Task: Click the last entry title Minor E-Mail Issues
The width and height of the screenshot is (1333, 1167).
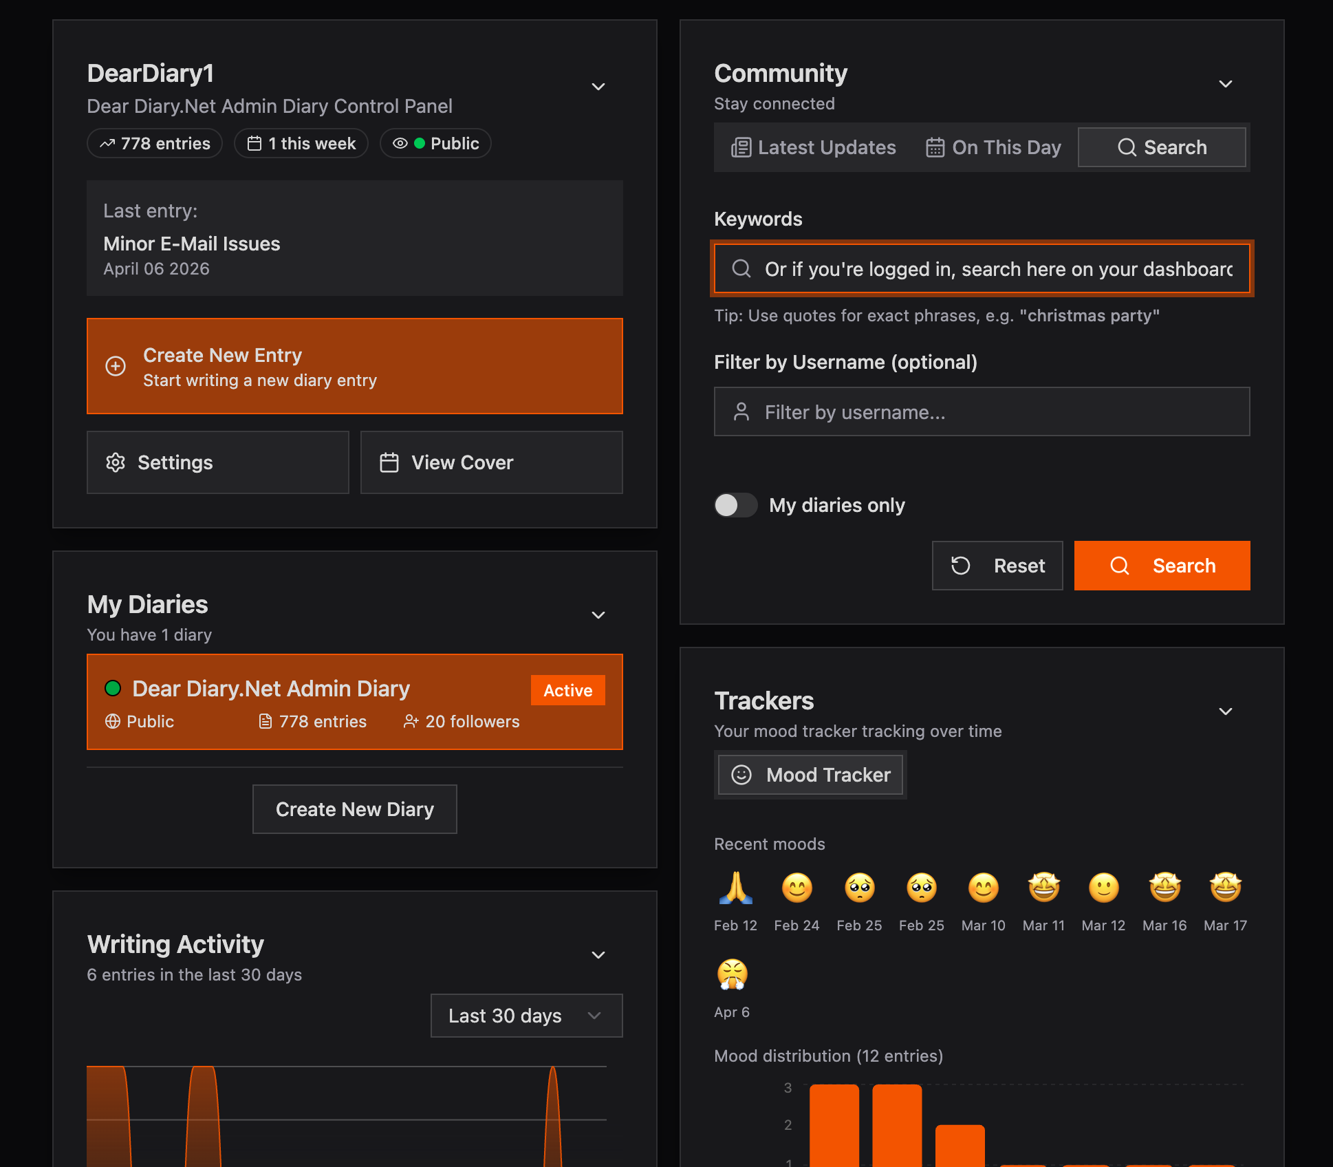Action: (192, 244)
